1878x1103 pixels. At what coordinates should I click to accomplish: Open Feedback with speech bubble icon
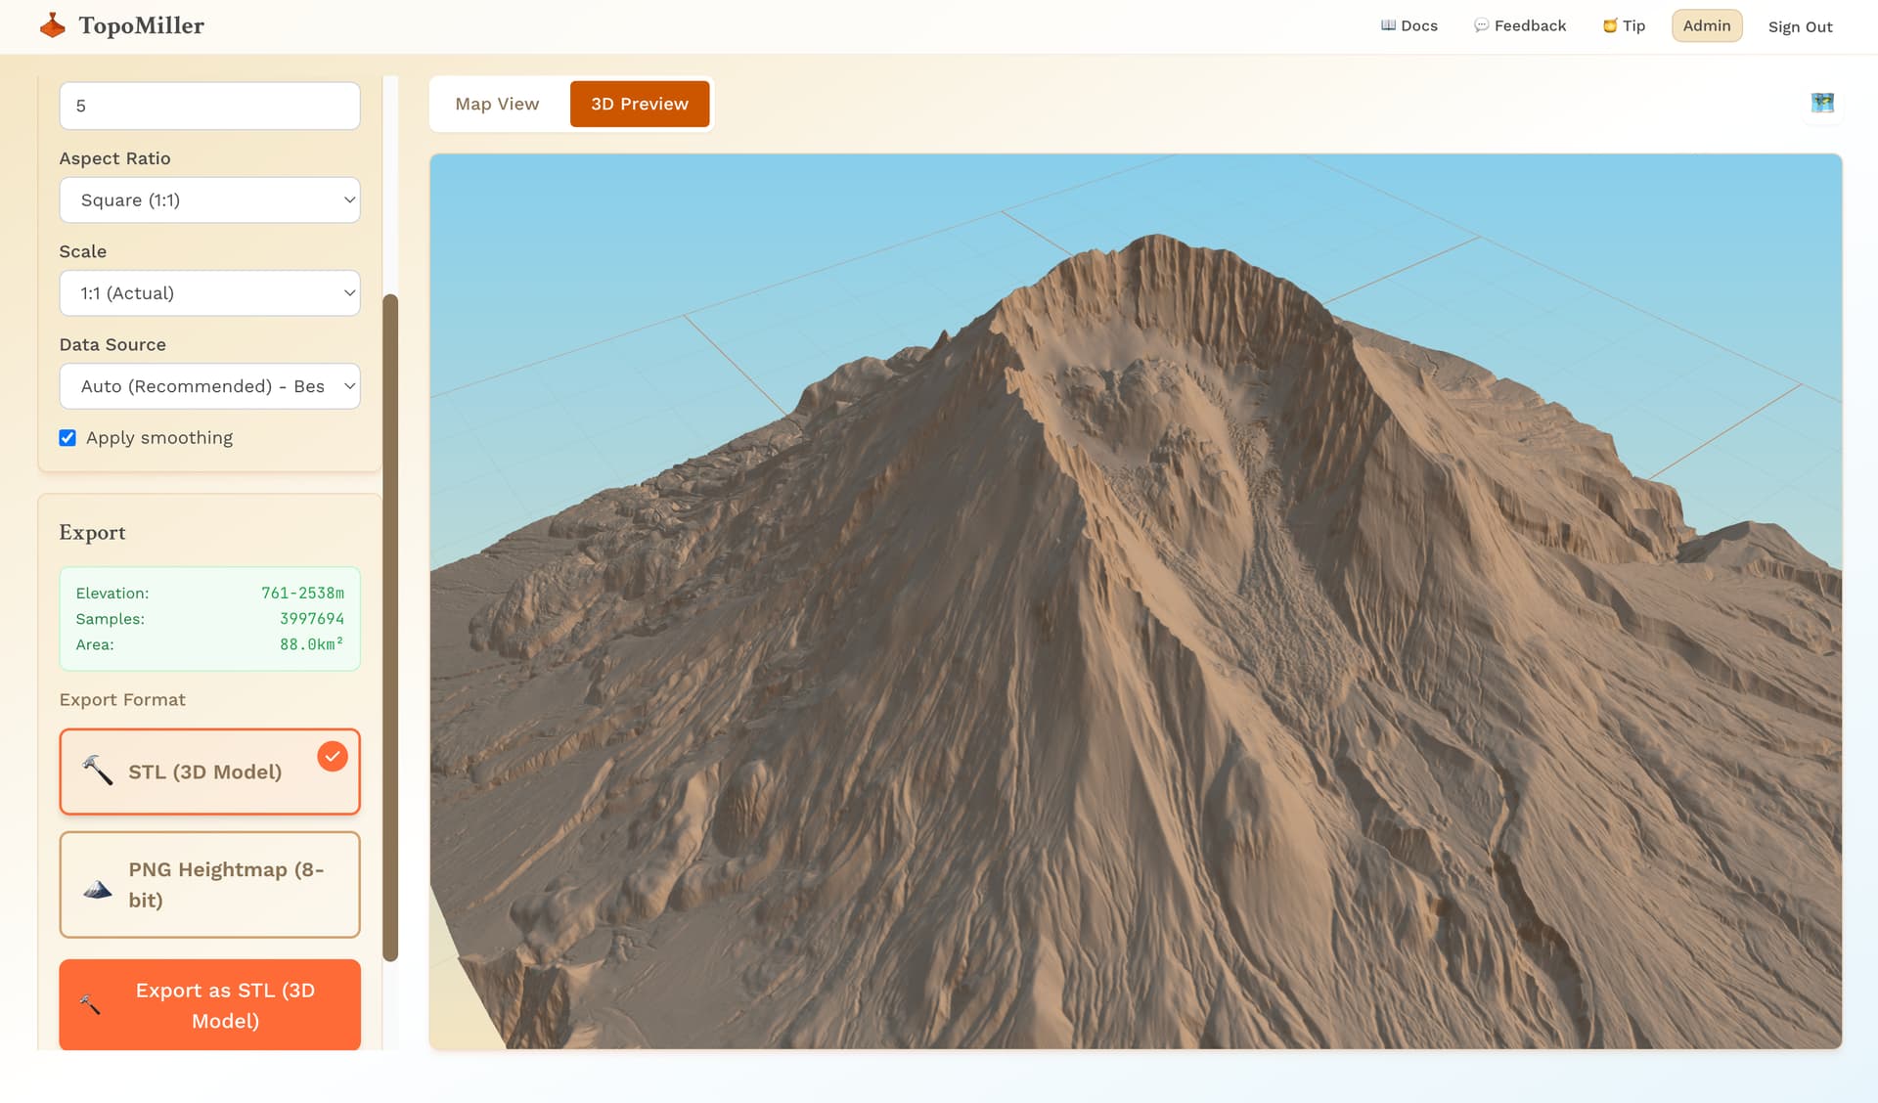[x=1520, y=25]
